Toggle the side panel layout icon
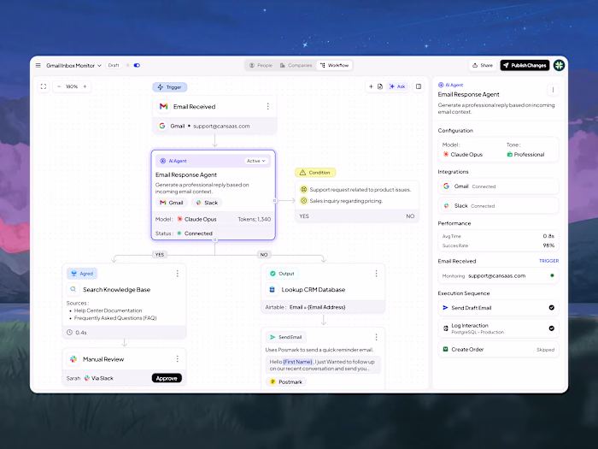Screen dimensions: 598x449 click(419, 86)
